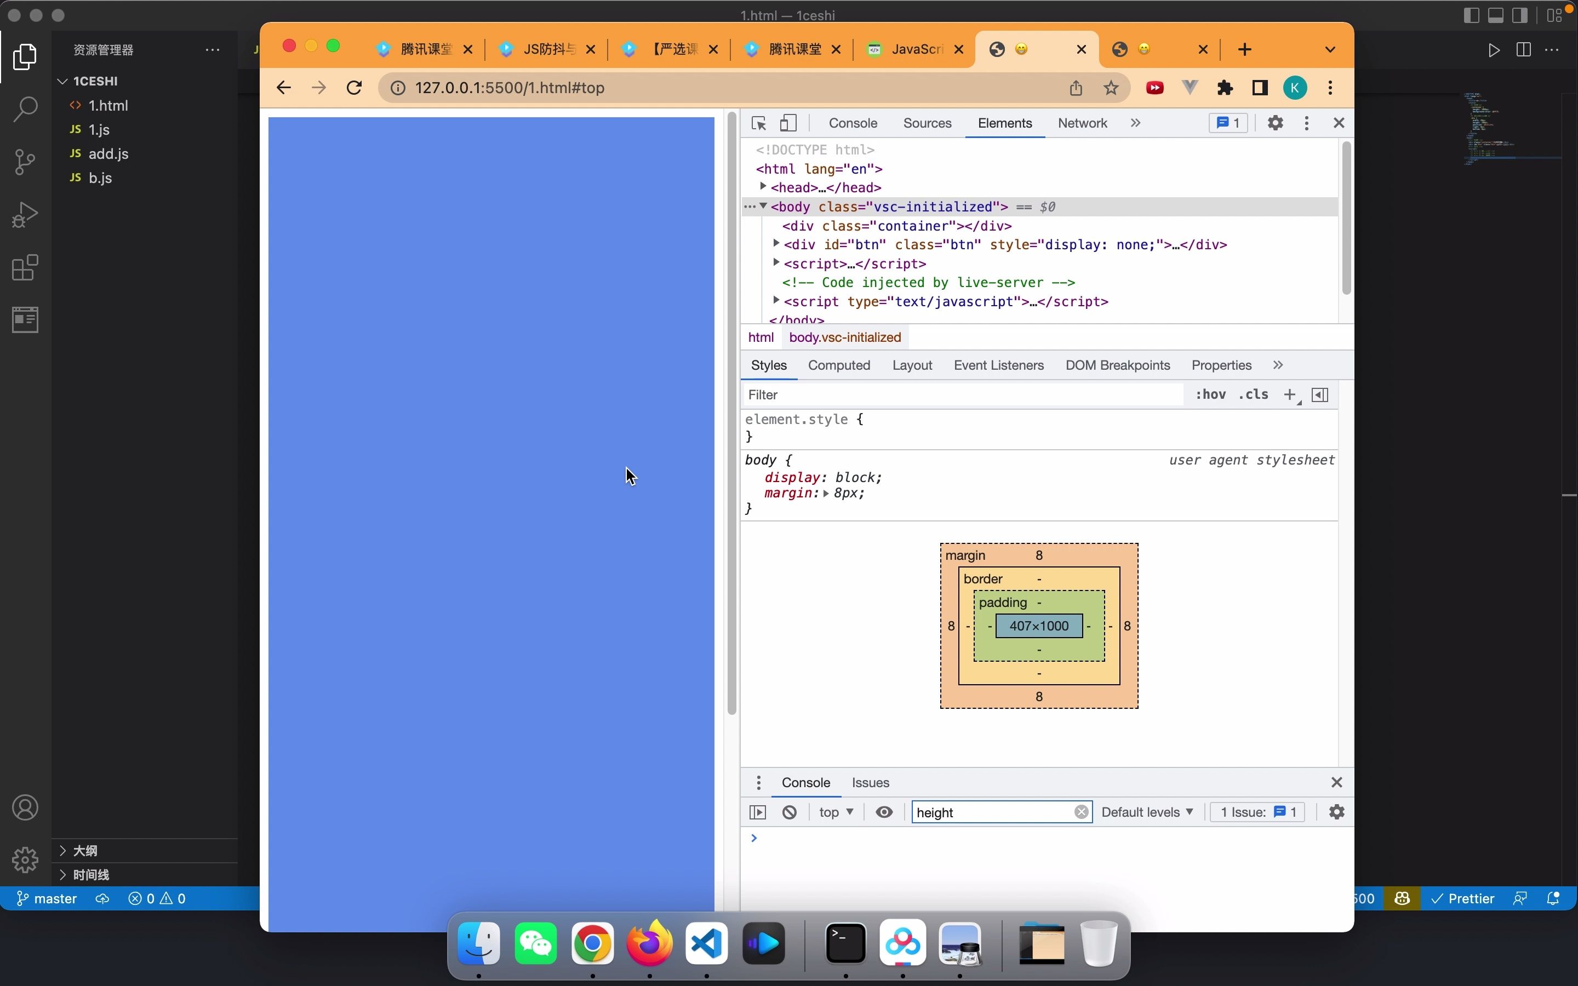Toggle :hov element state panel
The image size is (1578, 986).
click(x=1210, y=394)
